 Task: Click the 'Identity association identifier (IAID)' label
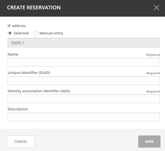(x=39, y=91)
